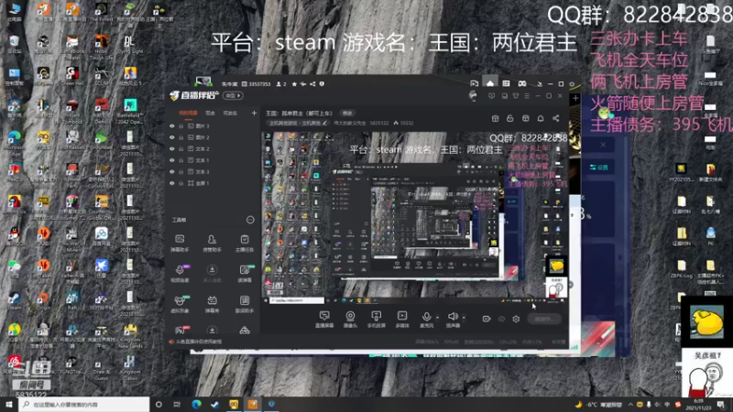This screenshot has height=412, width=733.
Task: Click the clock in system tray
Action: click(x=698, y=405)
